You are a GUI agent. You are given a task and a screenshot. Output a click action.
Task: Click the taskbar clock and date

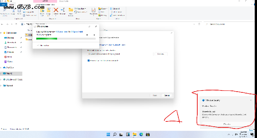click(243, 134)
